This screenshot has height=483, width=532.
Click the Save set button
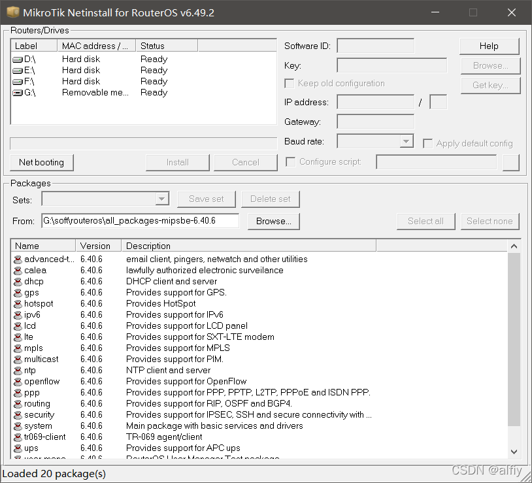coord(207,199)
